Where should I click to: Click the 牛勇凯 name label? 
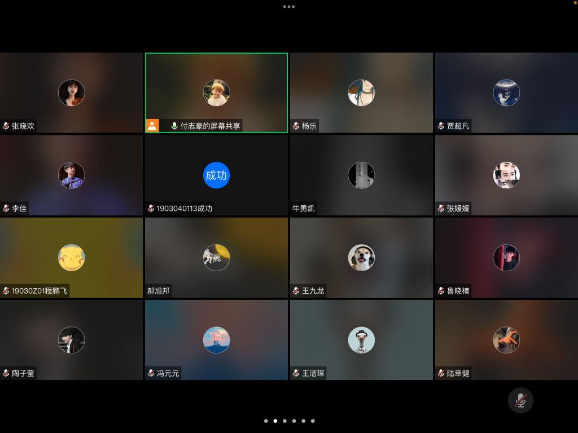[x=304, y=209]
